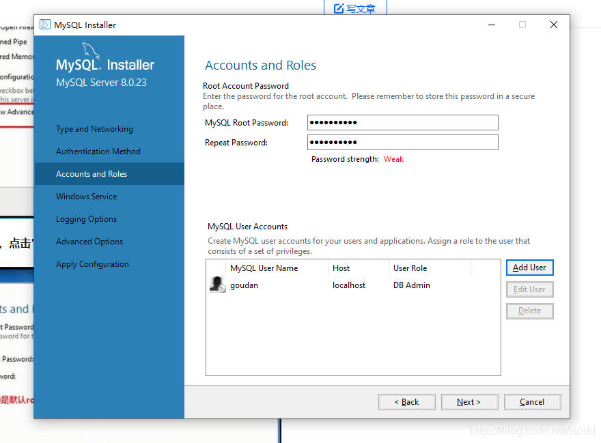This screenshot has height=443, width=601.
Task: Go to Authentication Method step
Action: point(98,152)
